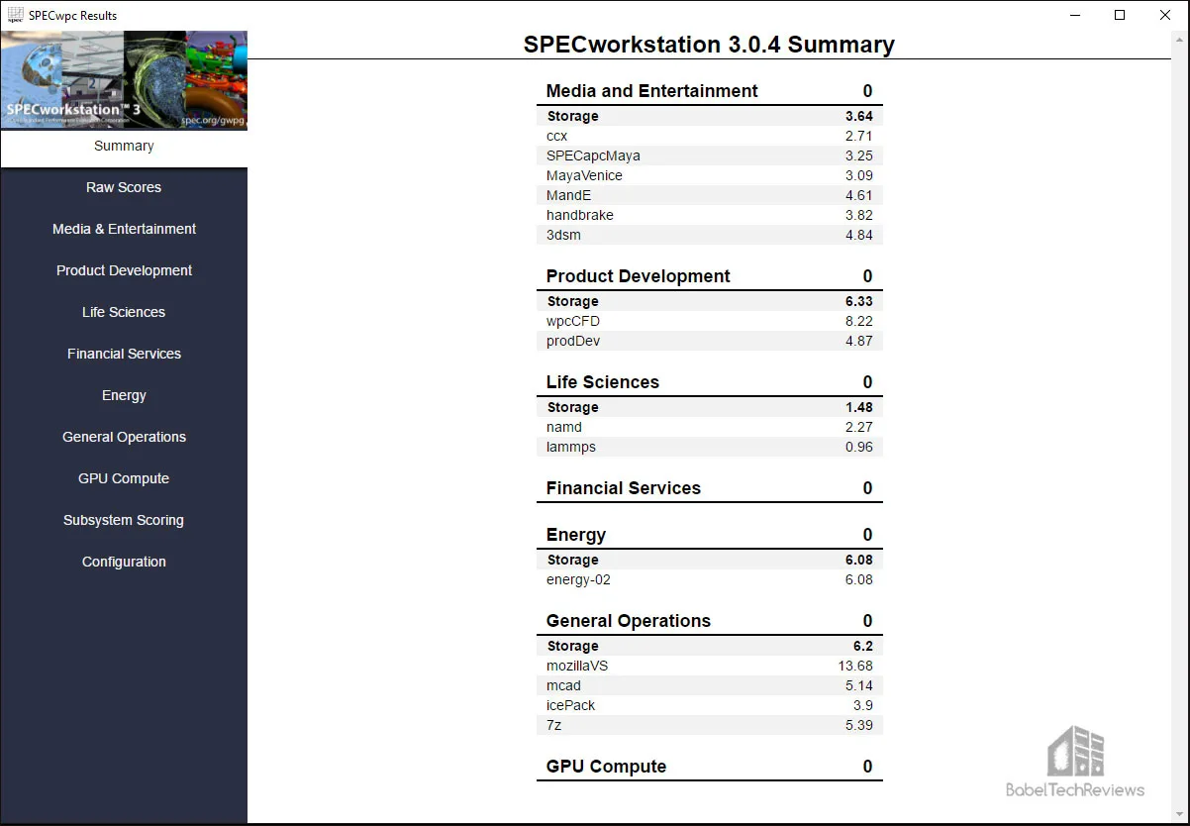Select the '7z' row label
This screenshot has height=826, width=1190.
point(553,725)
